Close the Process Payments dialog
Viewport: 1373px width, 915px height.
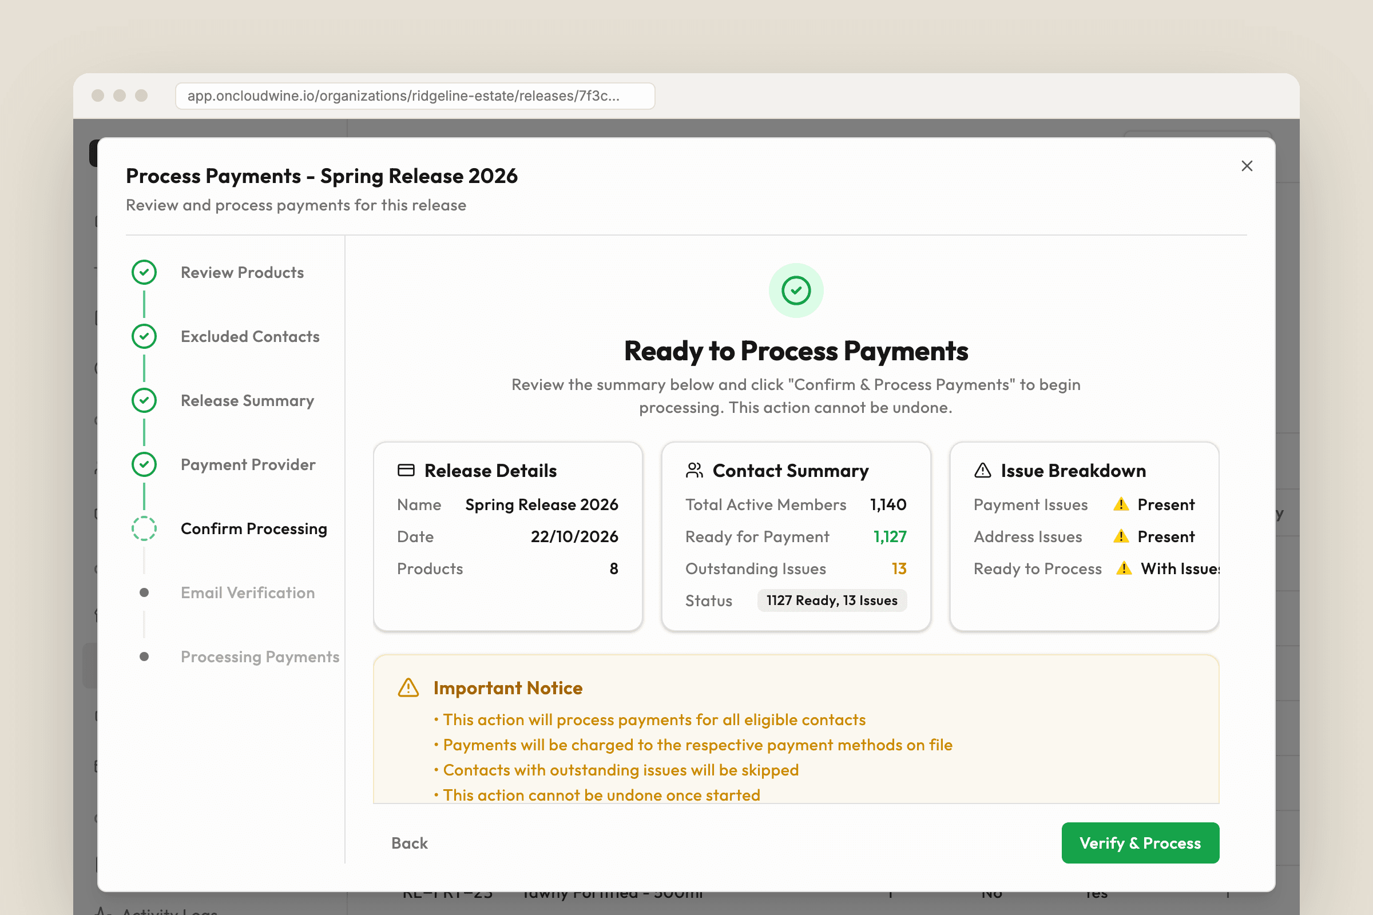[x=1247, y=166]
